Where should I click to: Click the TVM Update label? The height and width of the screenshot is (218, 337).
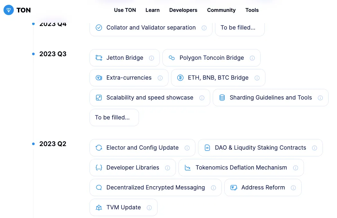(124, 207)
